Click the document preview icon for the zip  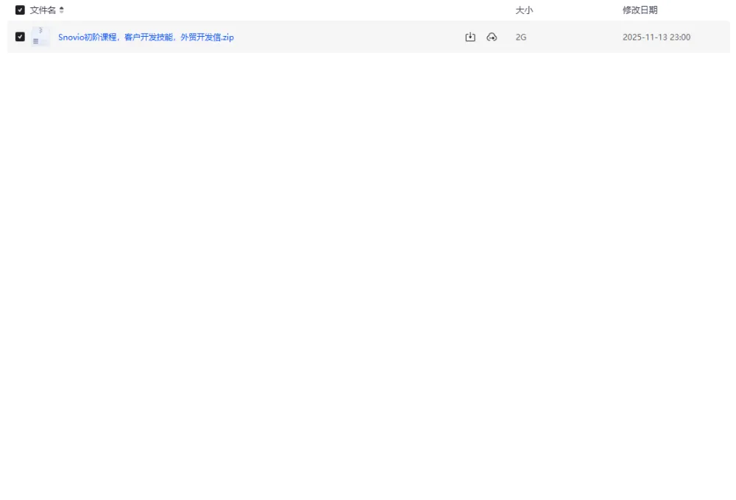[x=39, y=36]
